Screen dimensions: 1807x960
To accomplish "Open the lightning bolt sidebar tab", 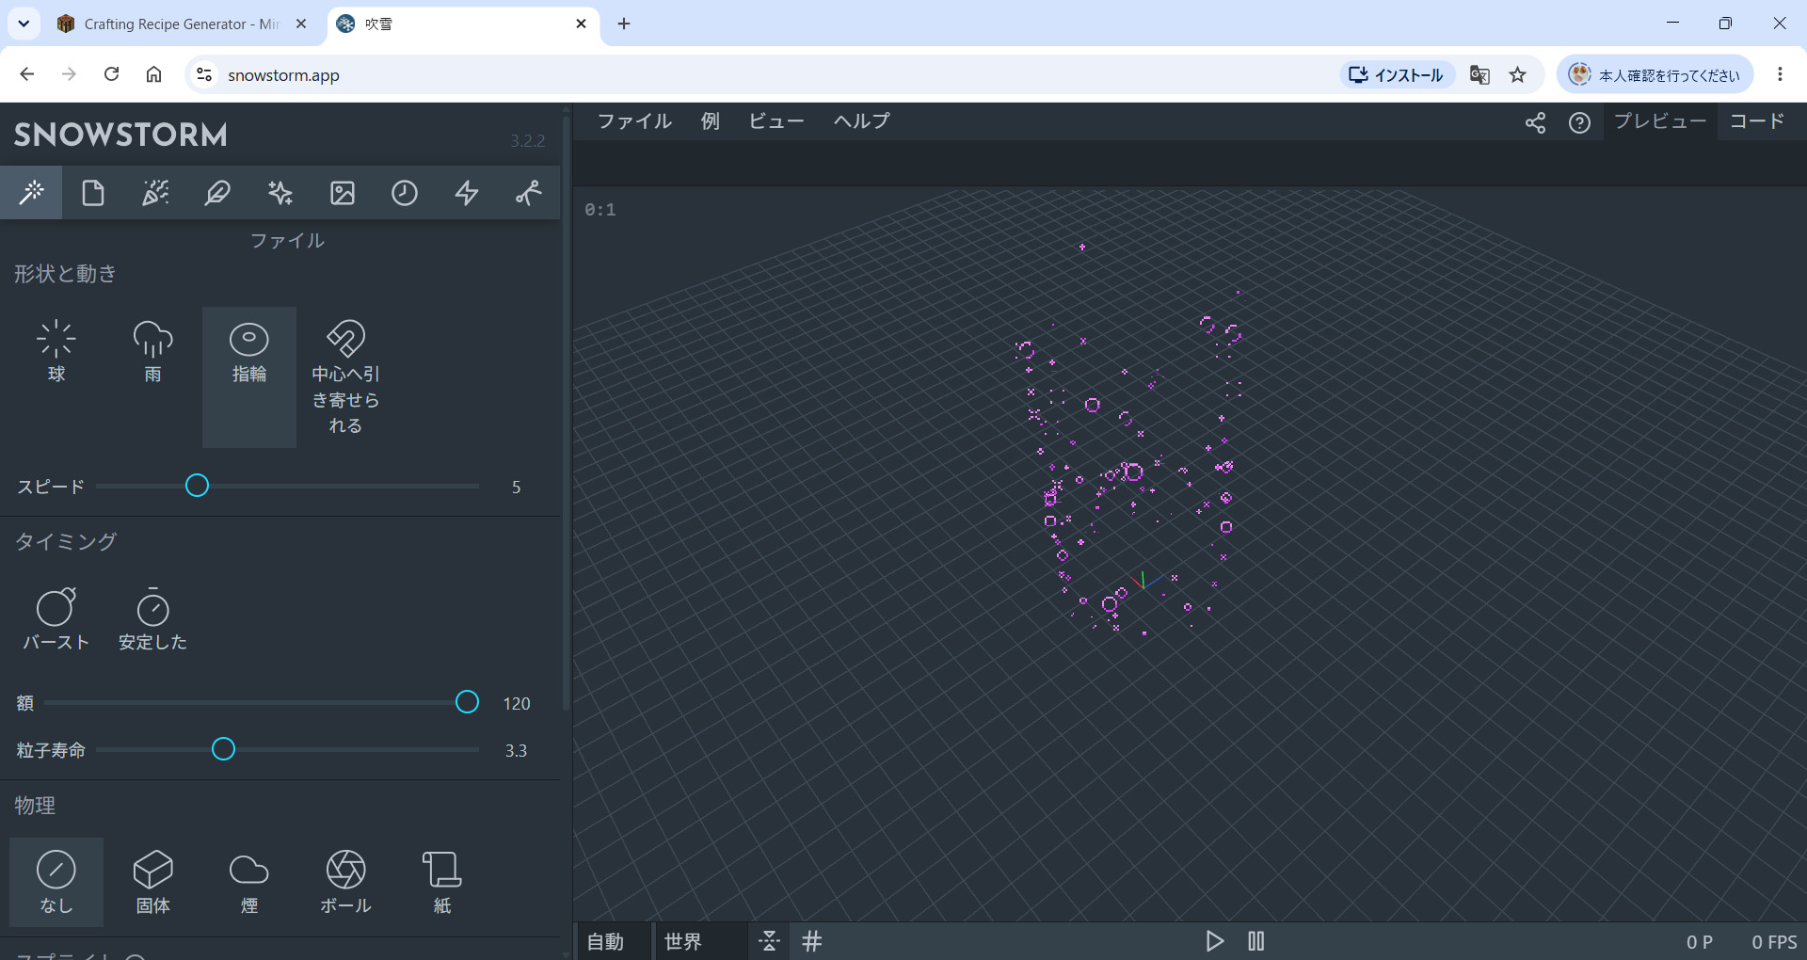I will coord(467,193).
